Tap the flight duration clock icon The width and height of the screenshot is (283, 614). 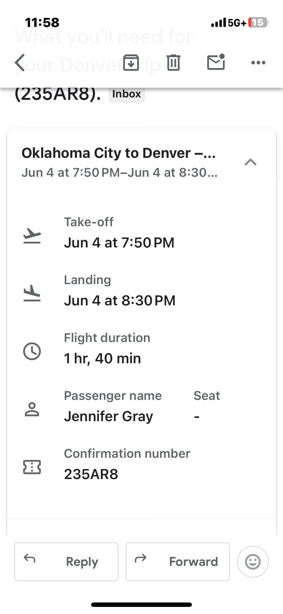(32, 351)
